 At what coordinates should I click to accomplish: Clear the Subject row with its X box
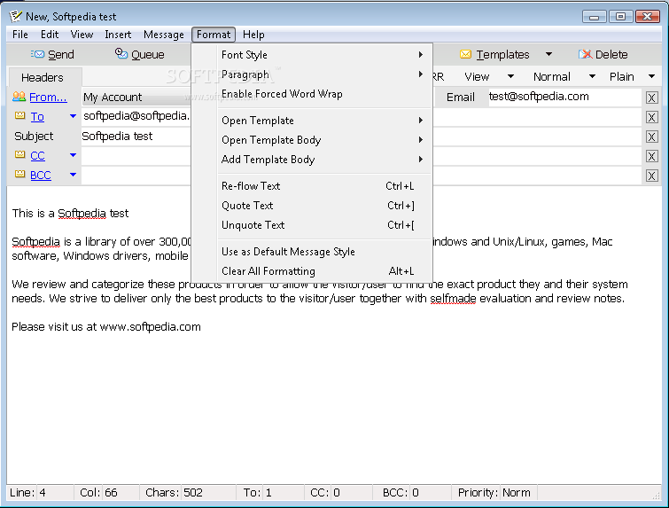coord(651,137)
